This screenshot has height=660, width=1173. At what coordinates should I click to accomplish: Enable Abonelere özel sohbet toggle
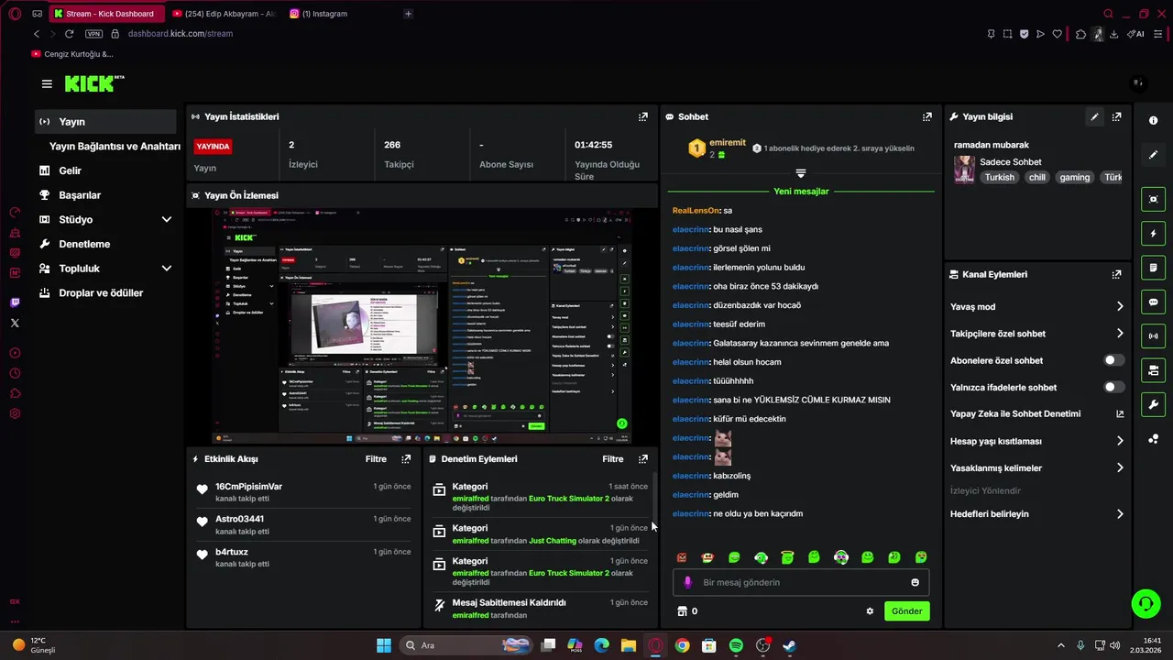click(1113, 360)
